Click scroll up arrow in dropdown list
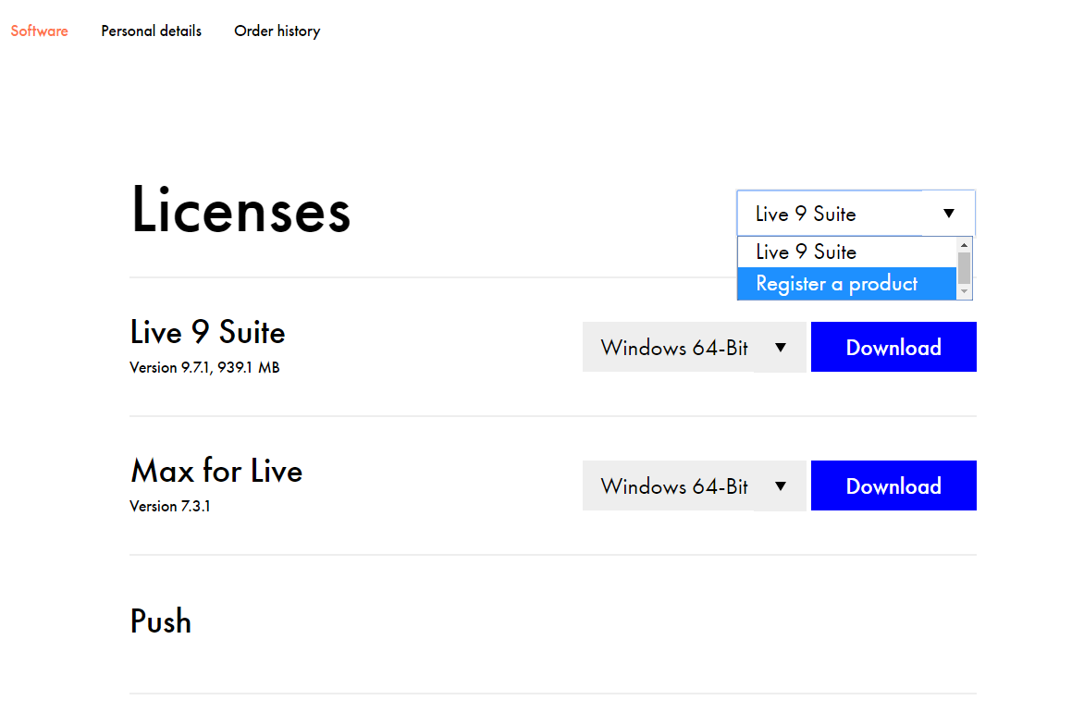This screenshot has height=725, width=1084. coord(965,245)
